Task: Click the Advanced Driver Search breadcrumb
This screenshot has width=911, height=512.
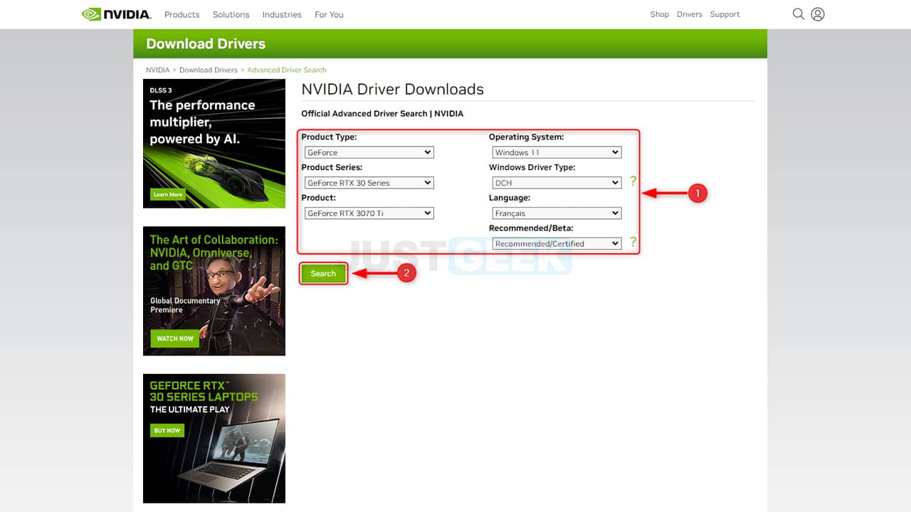Action: point(287,70)
